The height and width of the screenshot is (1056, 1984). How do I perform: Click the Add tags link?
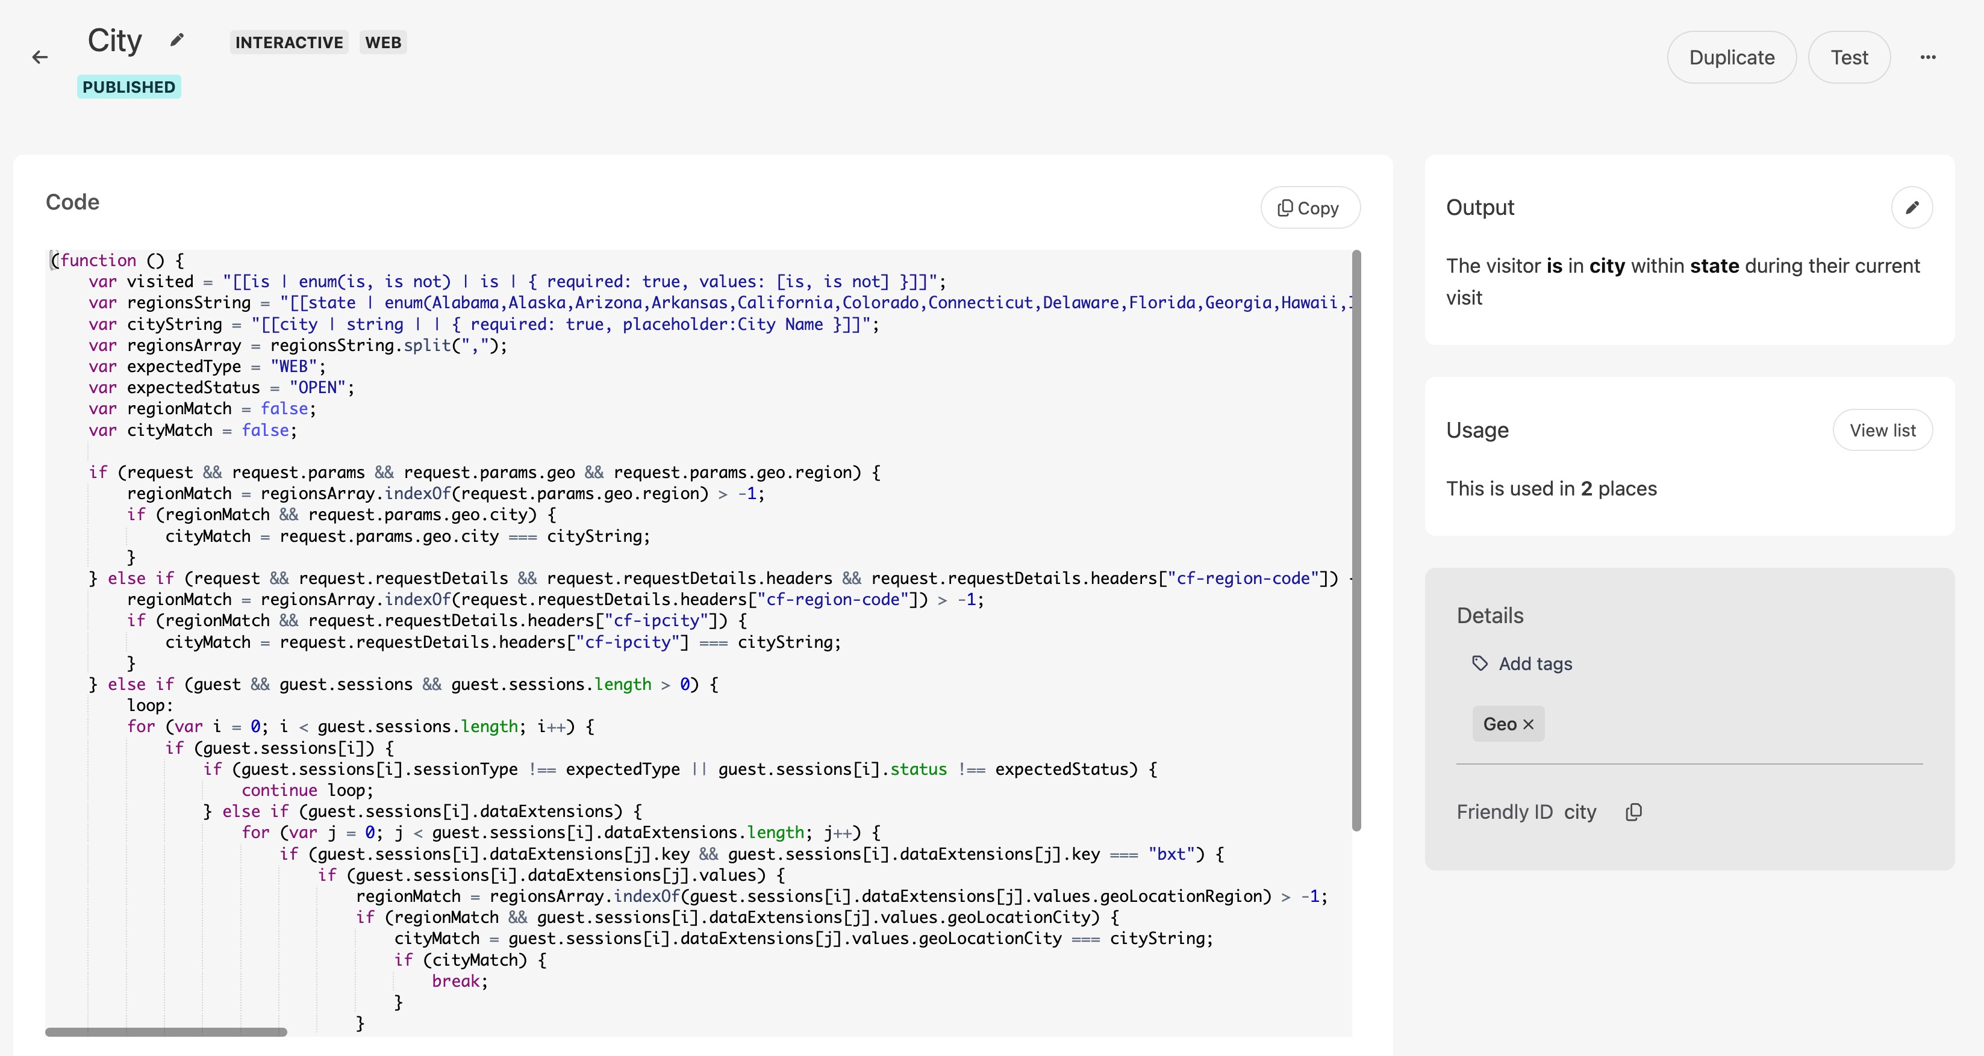(1535, 663)
